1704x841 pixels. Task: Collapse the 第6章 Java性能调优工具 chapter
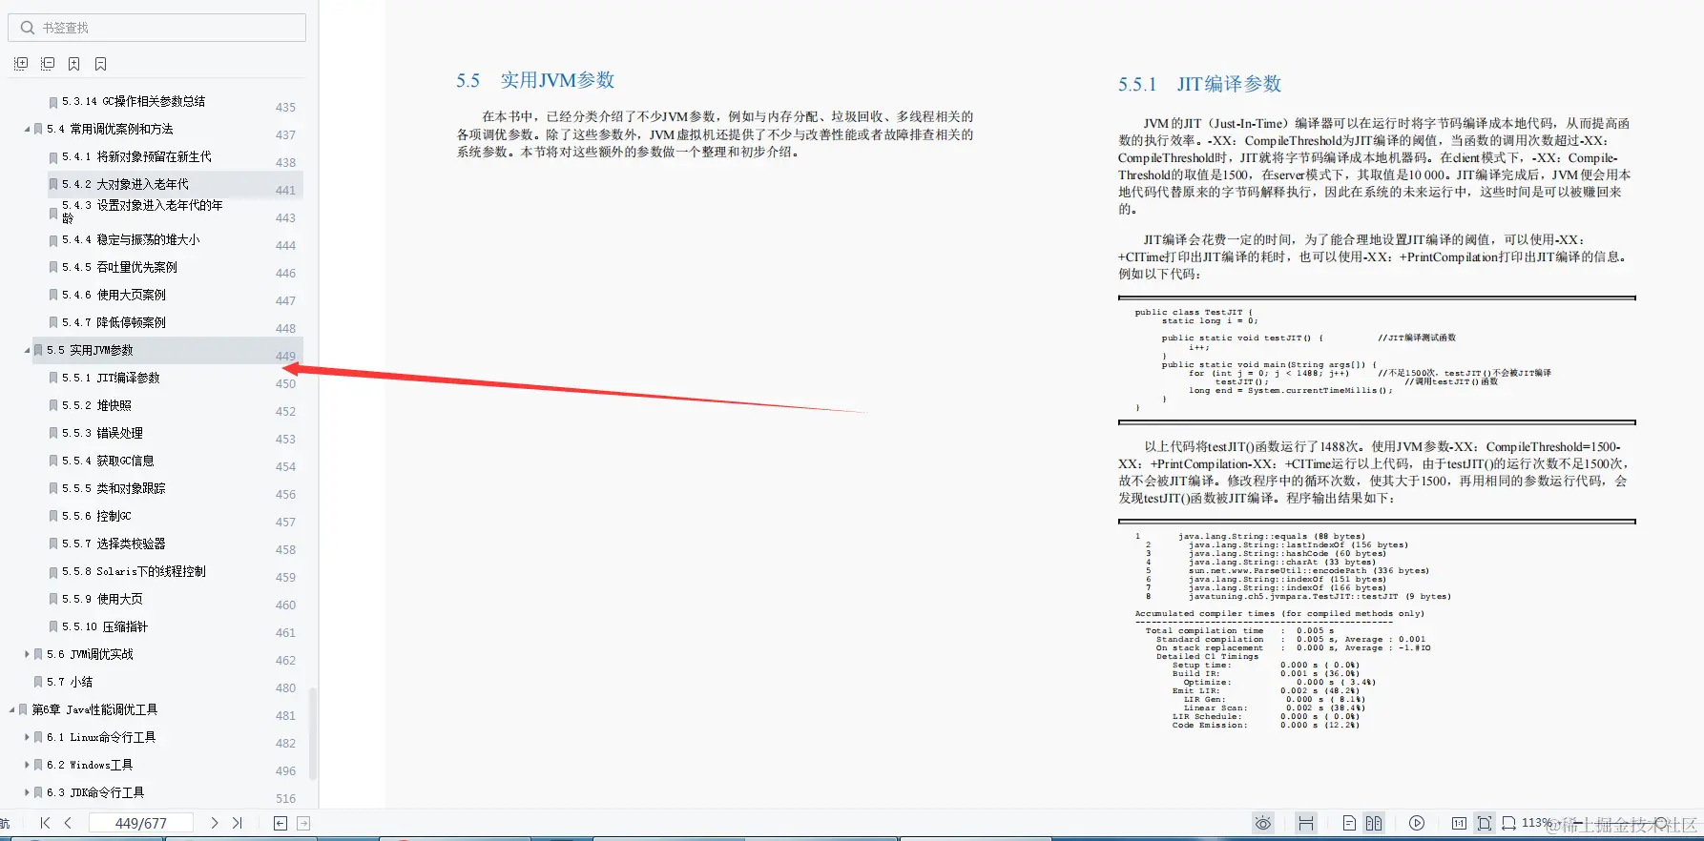click(x=11, y=709)
